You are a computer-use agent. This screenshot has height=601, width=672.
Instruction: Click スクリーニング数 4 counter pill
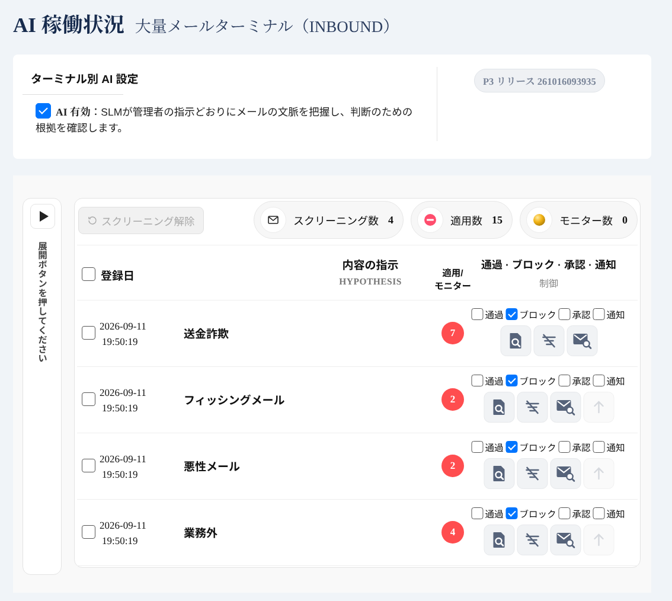click(328, 220)
